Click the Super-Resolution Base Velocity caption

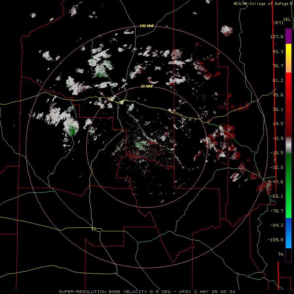[x=147, y=292]
